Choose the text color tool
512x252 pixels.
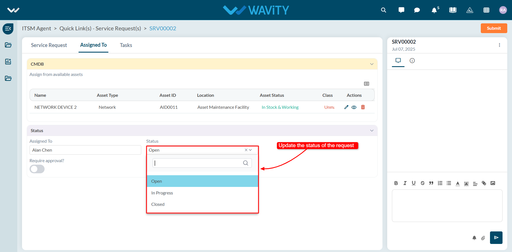point(458,183)
